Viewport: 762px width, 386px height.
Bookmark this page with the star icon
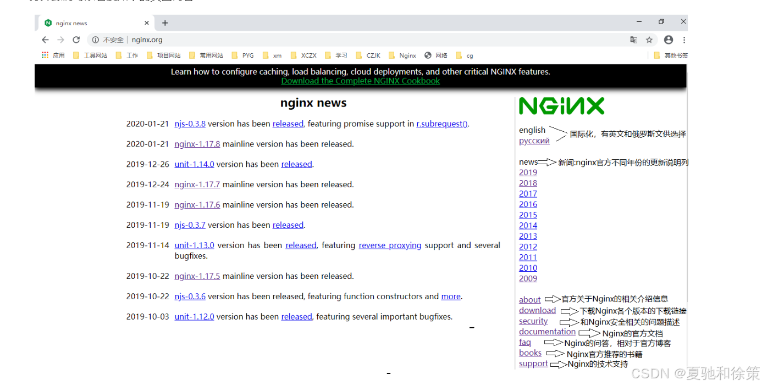coord(649,40)
